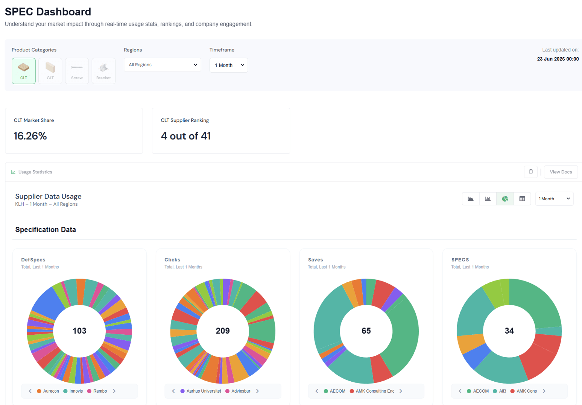Go to next DefSpecs legend page

pyautogui.click(x=114, y=391)
